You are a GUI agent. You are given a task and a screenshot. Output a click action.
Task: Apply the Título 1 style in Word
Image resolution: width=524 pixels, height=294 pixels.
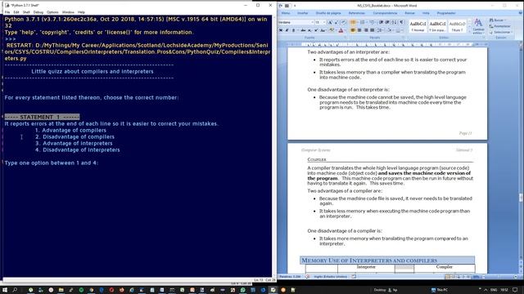(x=457, y=26)
